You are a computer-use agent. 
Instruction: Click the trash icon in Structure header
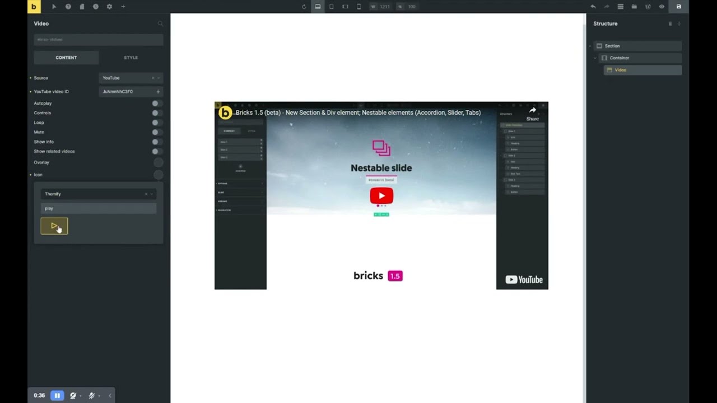(x=670, y=24)
